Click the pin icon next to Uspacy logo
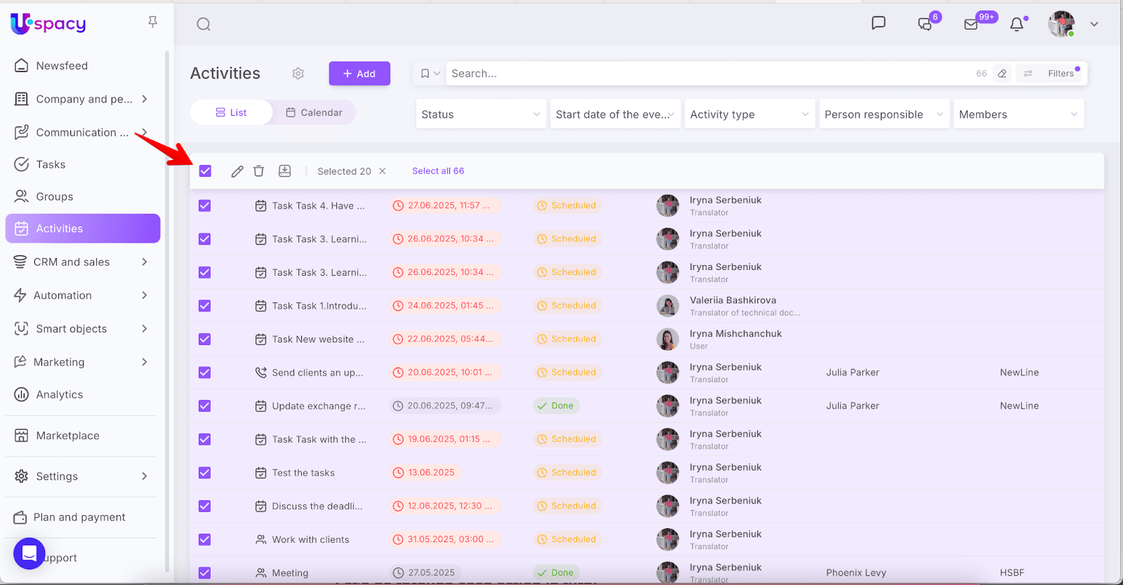1123x585 pixels. (152, 22)
